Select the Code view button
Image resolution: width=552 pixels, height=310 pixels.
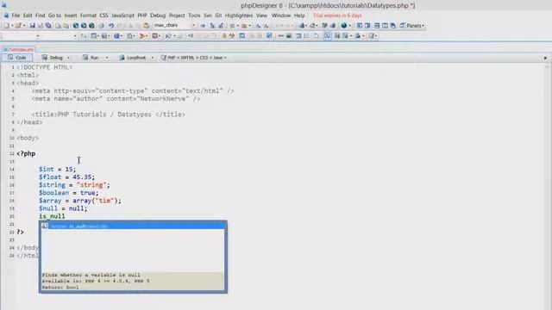[x=17, y=58]
